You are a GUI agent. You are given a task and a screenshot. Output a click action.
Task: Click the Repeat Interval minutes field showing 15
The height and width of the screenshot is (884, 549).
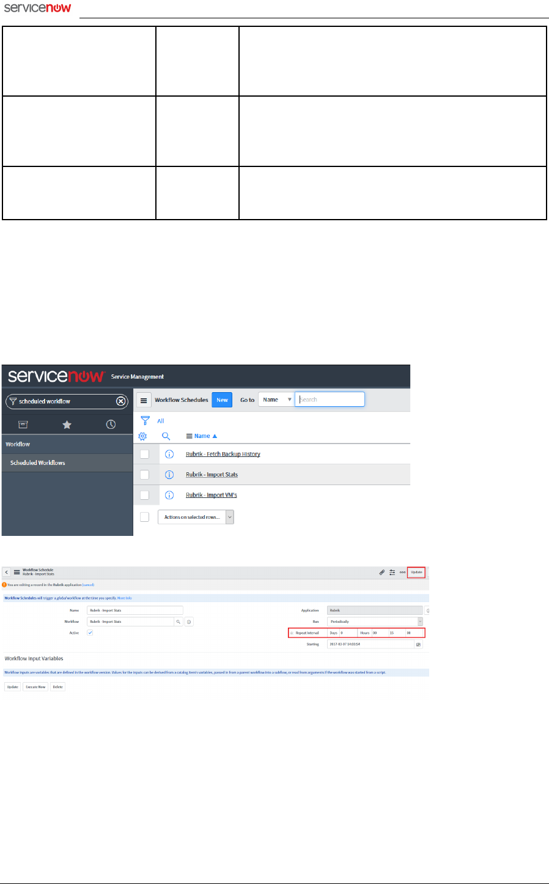(x=397, y=633)
